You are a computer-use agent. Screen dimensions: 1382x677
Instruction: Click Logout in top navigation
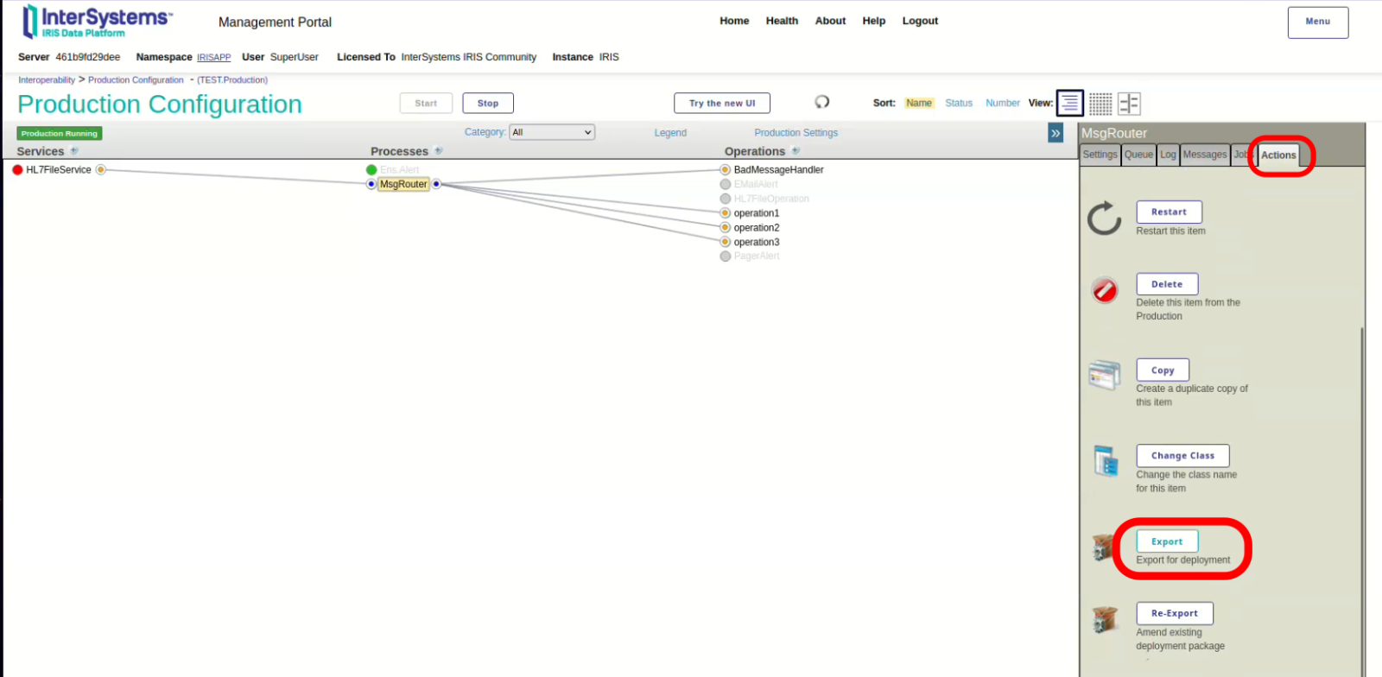tap(920, 21)
